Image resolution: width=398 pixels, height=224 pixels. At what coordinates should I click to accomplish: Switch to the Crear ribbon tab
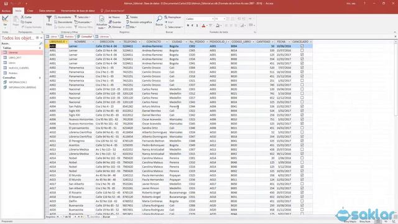30,11
